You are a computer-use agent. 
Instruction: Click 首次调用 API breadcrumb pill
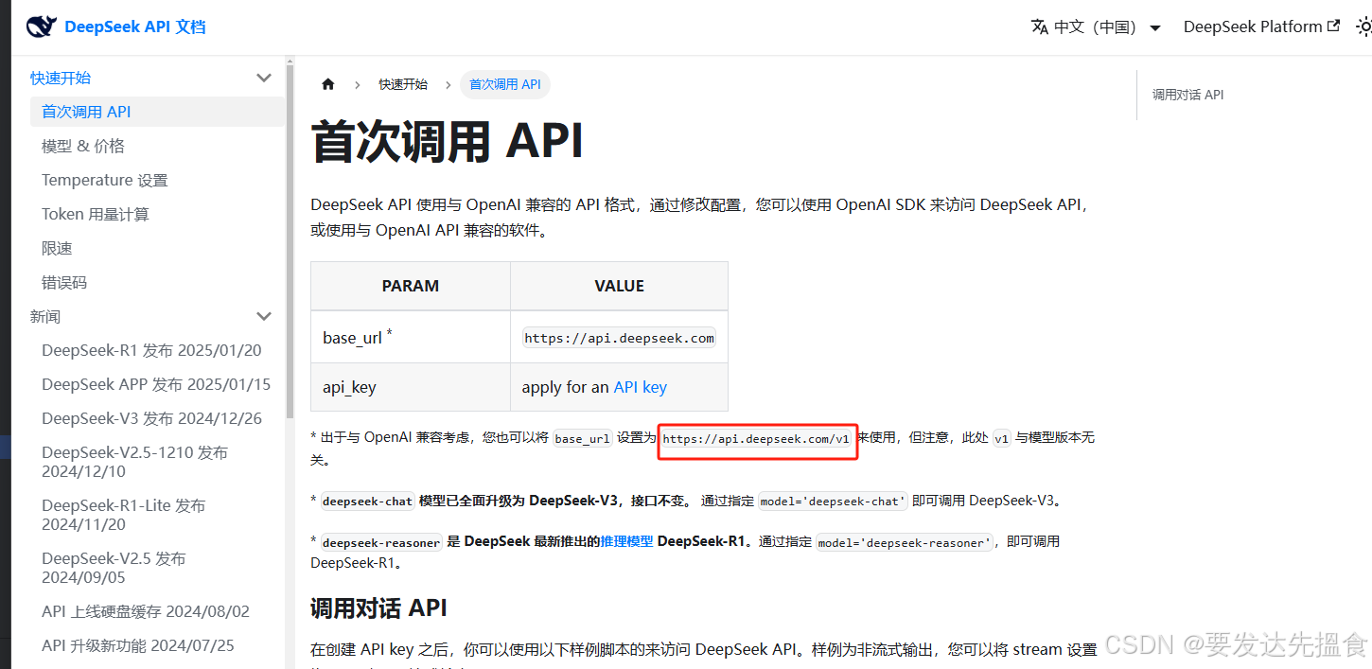pos(505,84)
